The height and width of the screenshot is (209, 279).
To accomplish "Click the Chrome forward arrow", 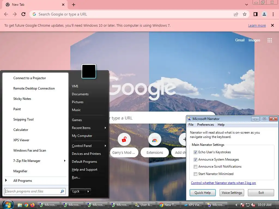I will point(15,14).
